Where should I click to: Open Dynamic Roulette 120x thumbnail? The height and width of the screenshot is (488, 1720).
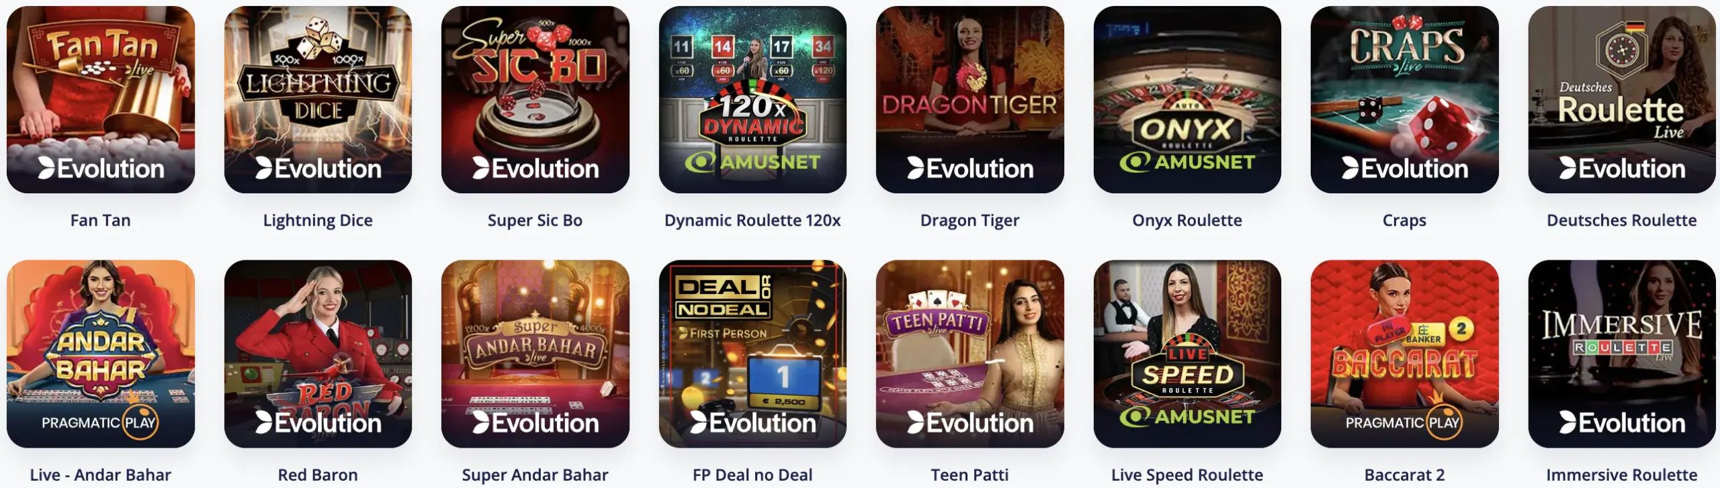click(x=752, y=99)
